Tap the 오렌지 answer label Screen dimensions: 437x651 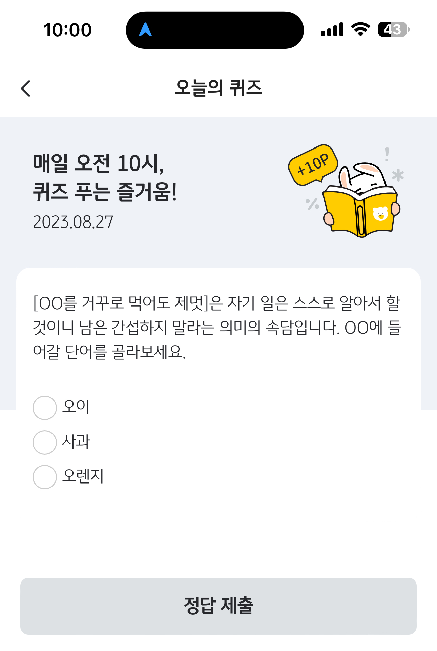point(83,476)
